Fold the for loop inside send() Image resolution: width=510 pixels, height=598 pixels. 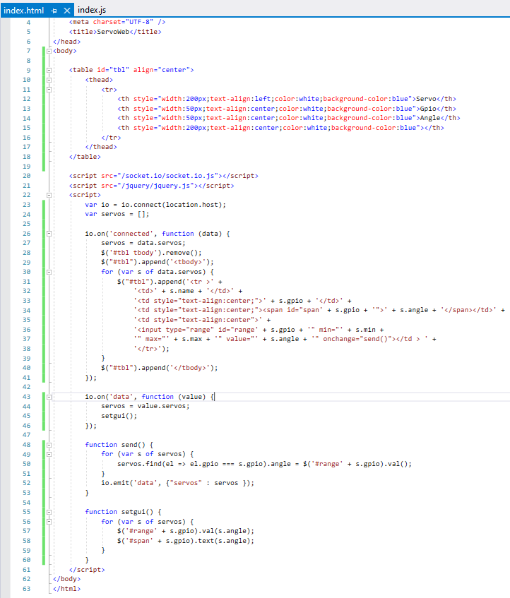pos(49,454)
